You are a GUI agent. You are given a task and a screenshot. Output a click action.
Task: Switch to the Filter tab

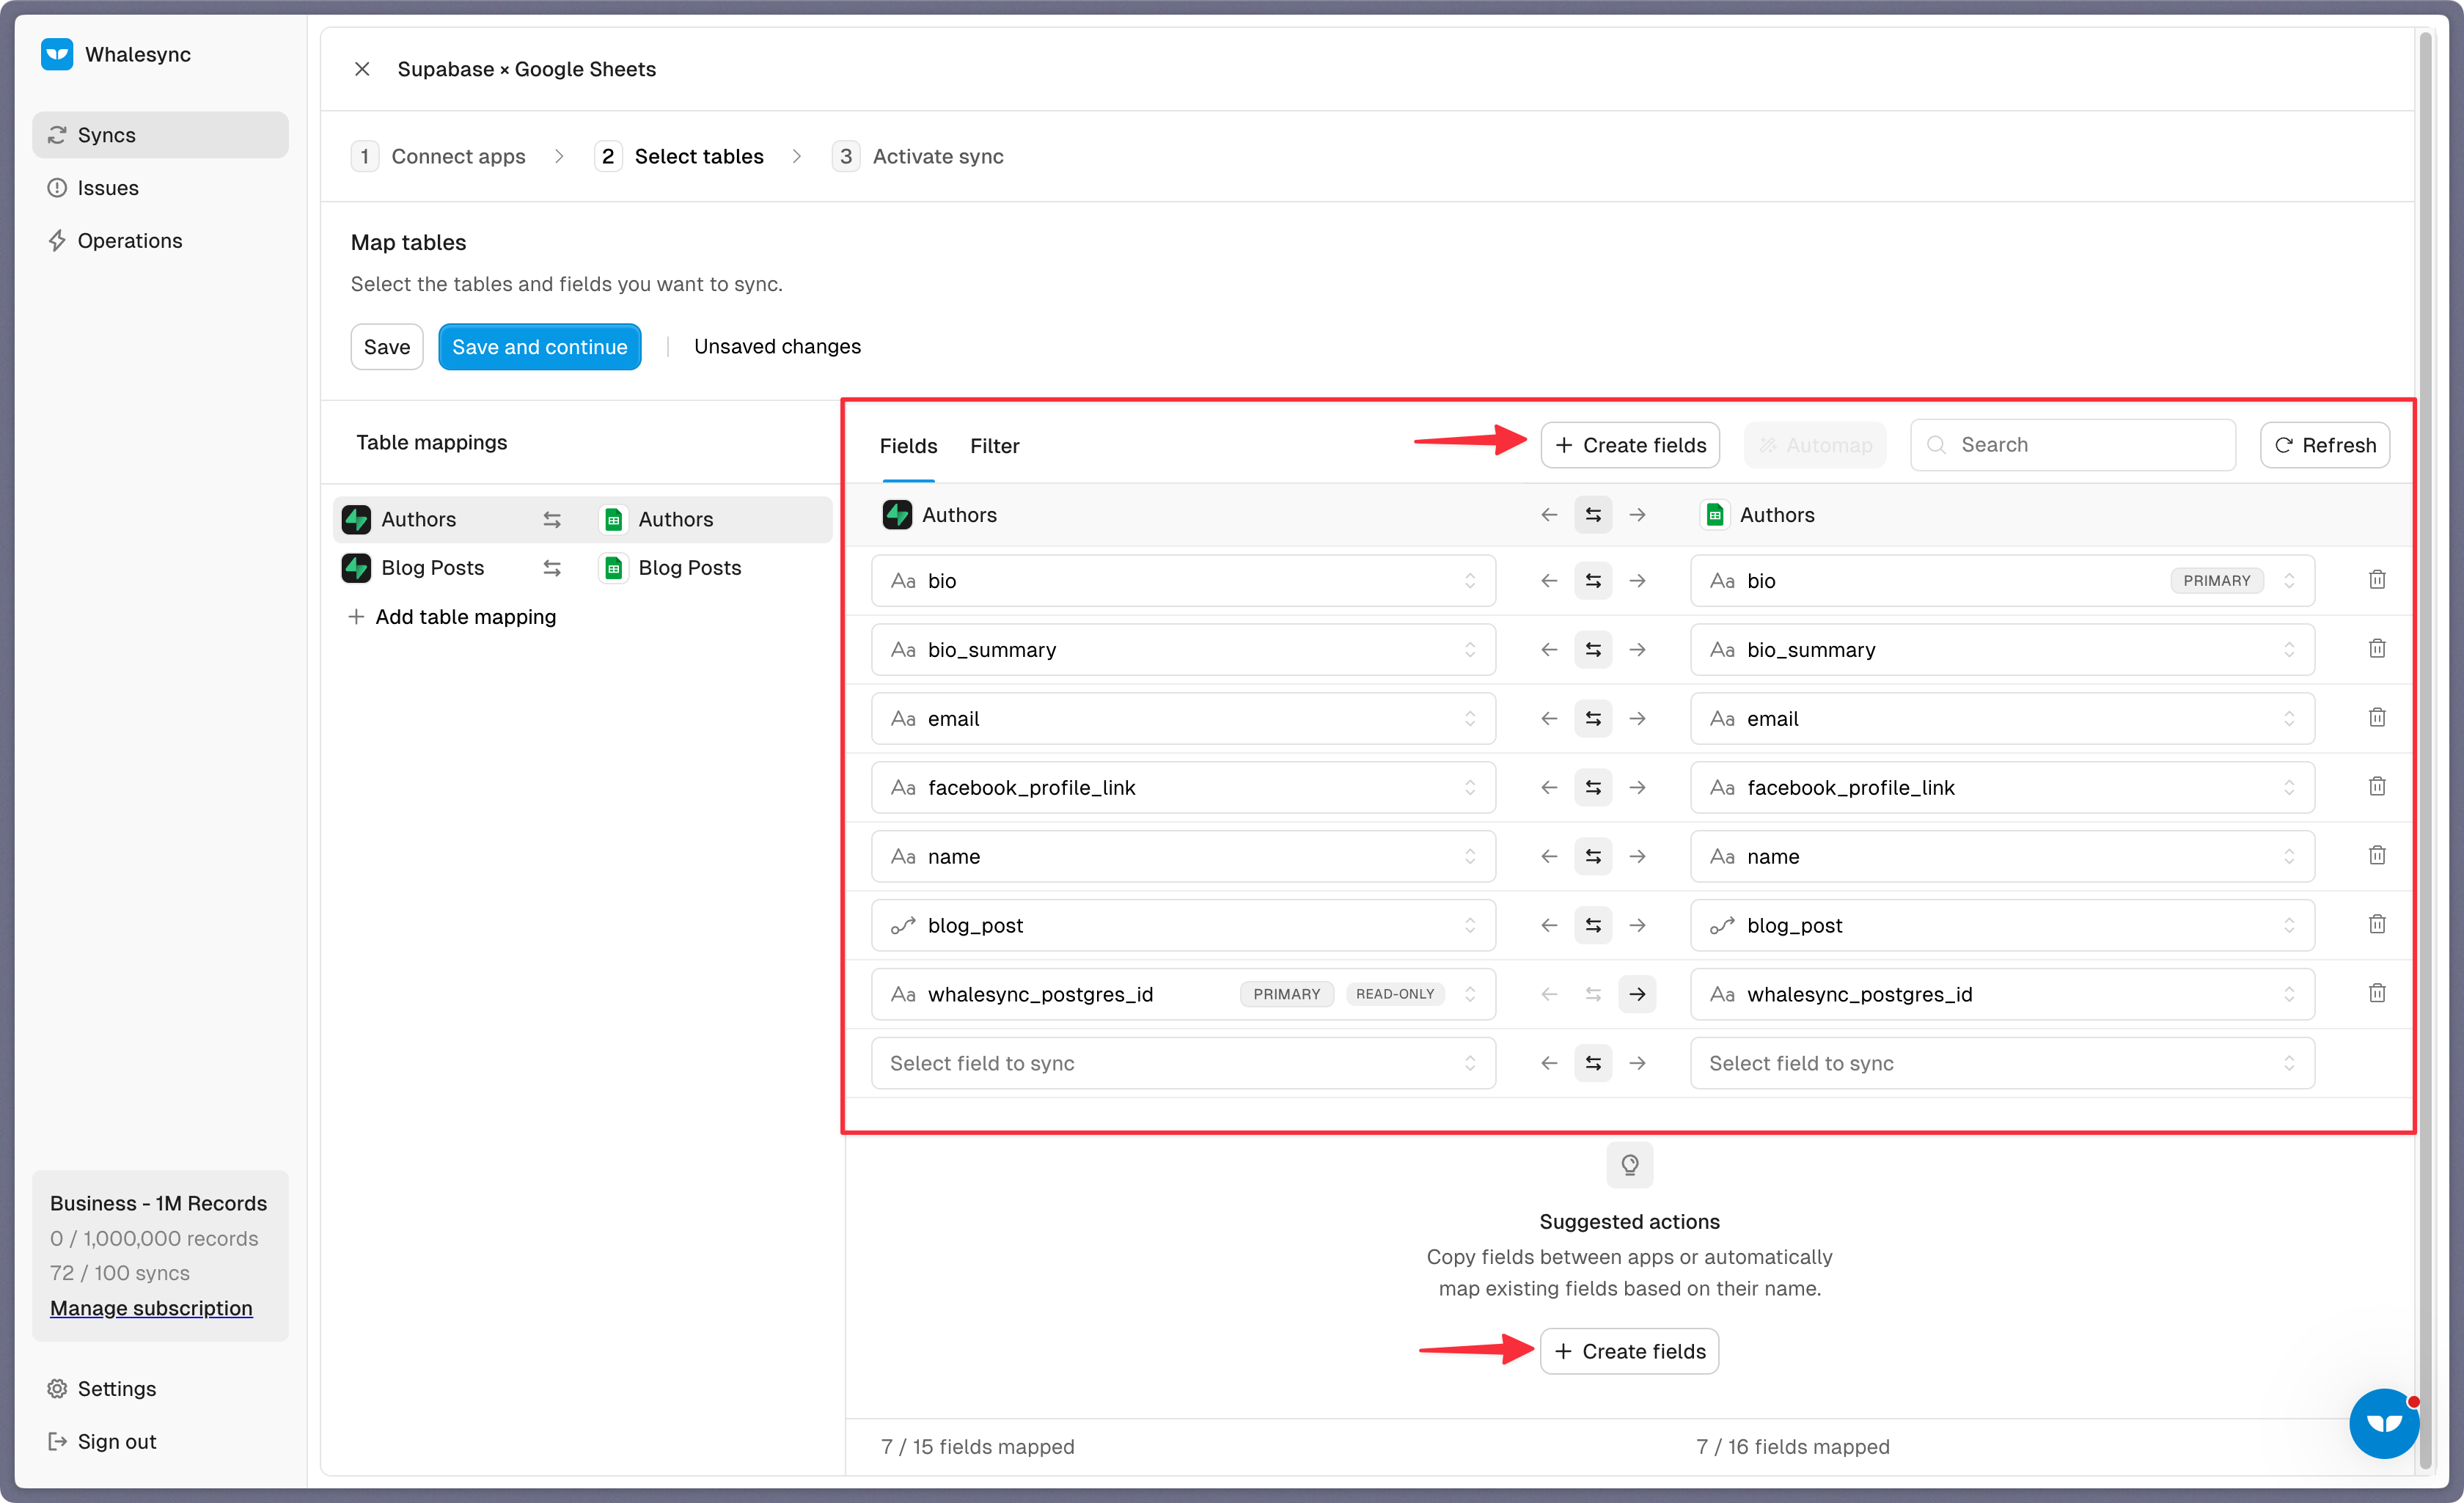pos(994,446)
